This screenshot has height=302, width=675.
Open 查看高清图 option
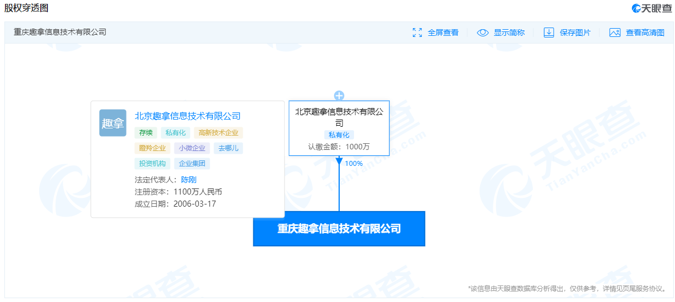[x=645, y=33]
